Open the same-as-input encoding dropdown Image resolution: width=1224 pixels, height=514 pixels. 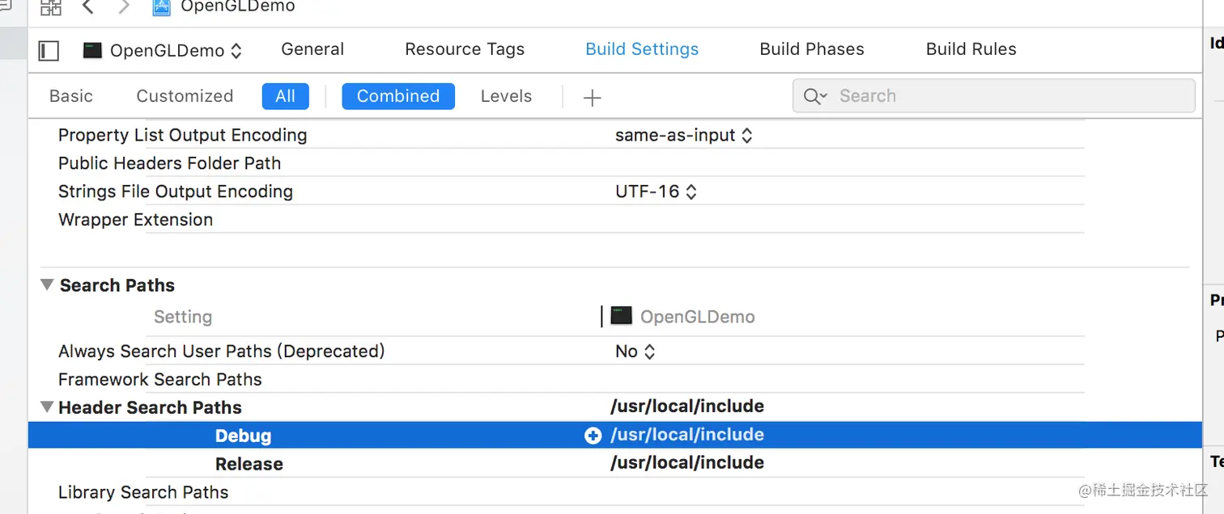point(683,136)
